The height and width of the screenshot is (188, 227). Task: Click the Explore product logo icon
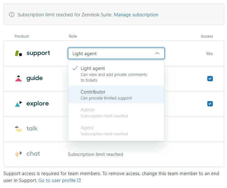(18, 104)
